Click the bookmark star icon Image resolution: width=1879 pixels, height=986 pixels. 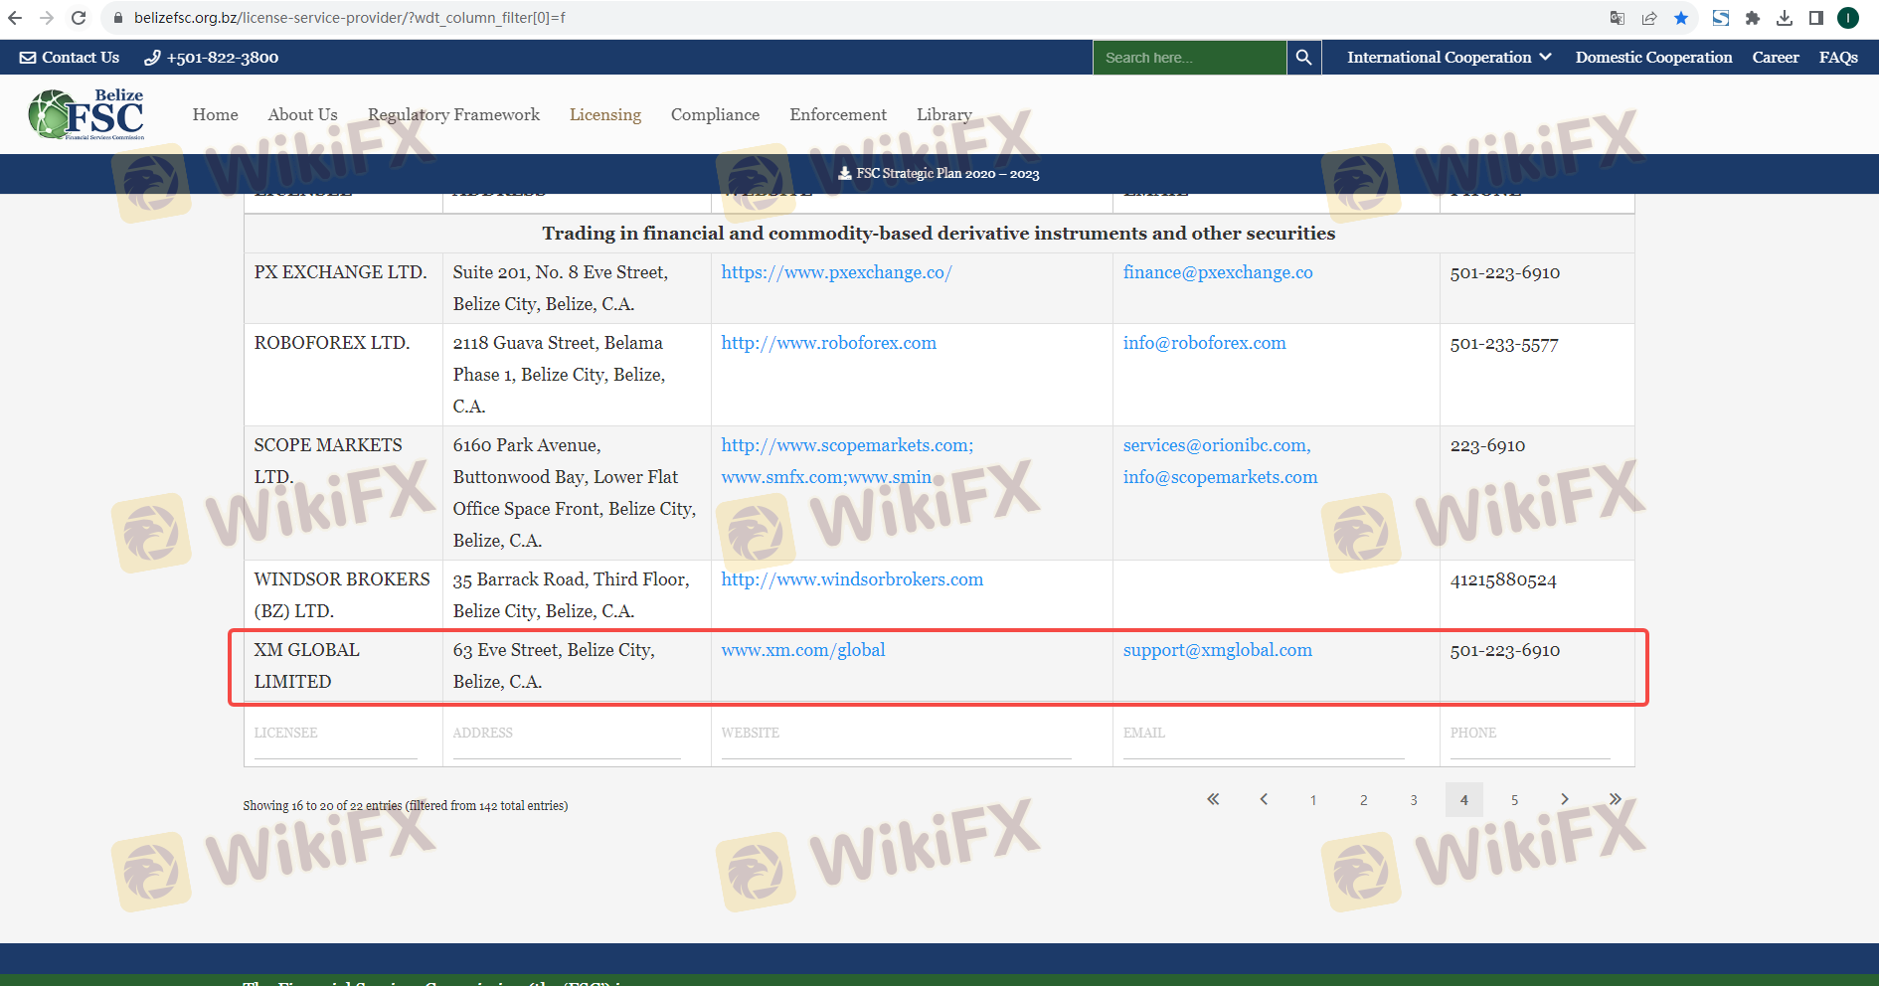pos(1681,18)
